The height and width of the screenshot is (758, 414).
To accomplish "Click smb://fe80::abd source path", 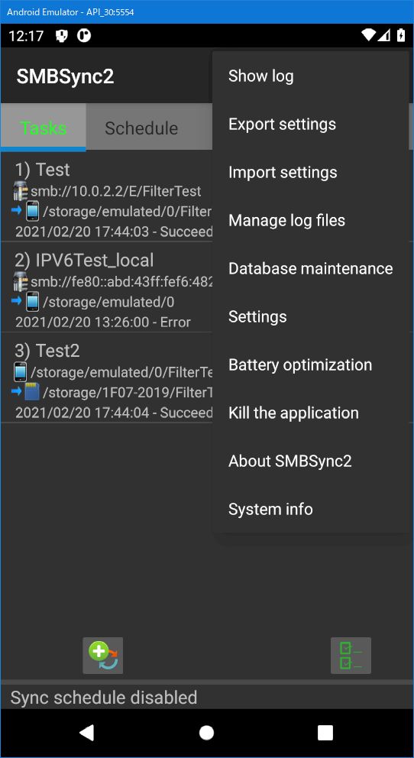I will pyautogui.click(x=121, y=282).
